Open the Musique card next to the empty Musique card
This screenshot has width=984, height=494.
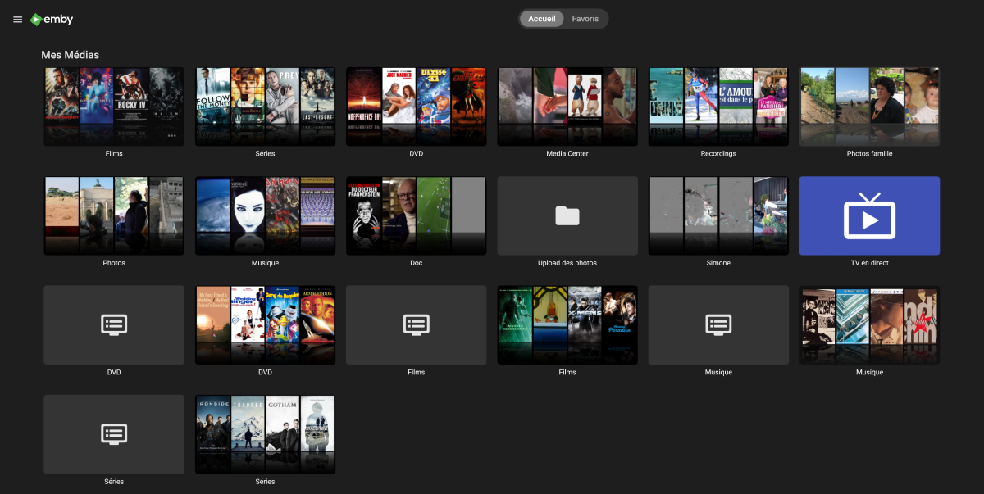coord(869,324)
